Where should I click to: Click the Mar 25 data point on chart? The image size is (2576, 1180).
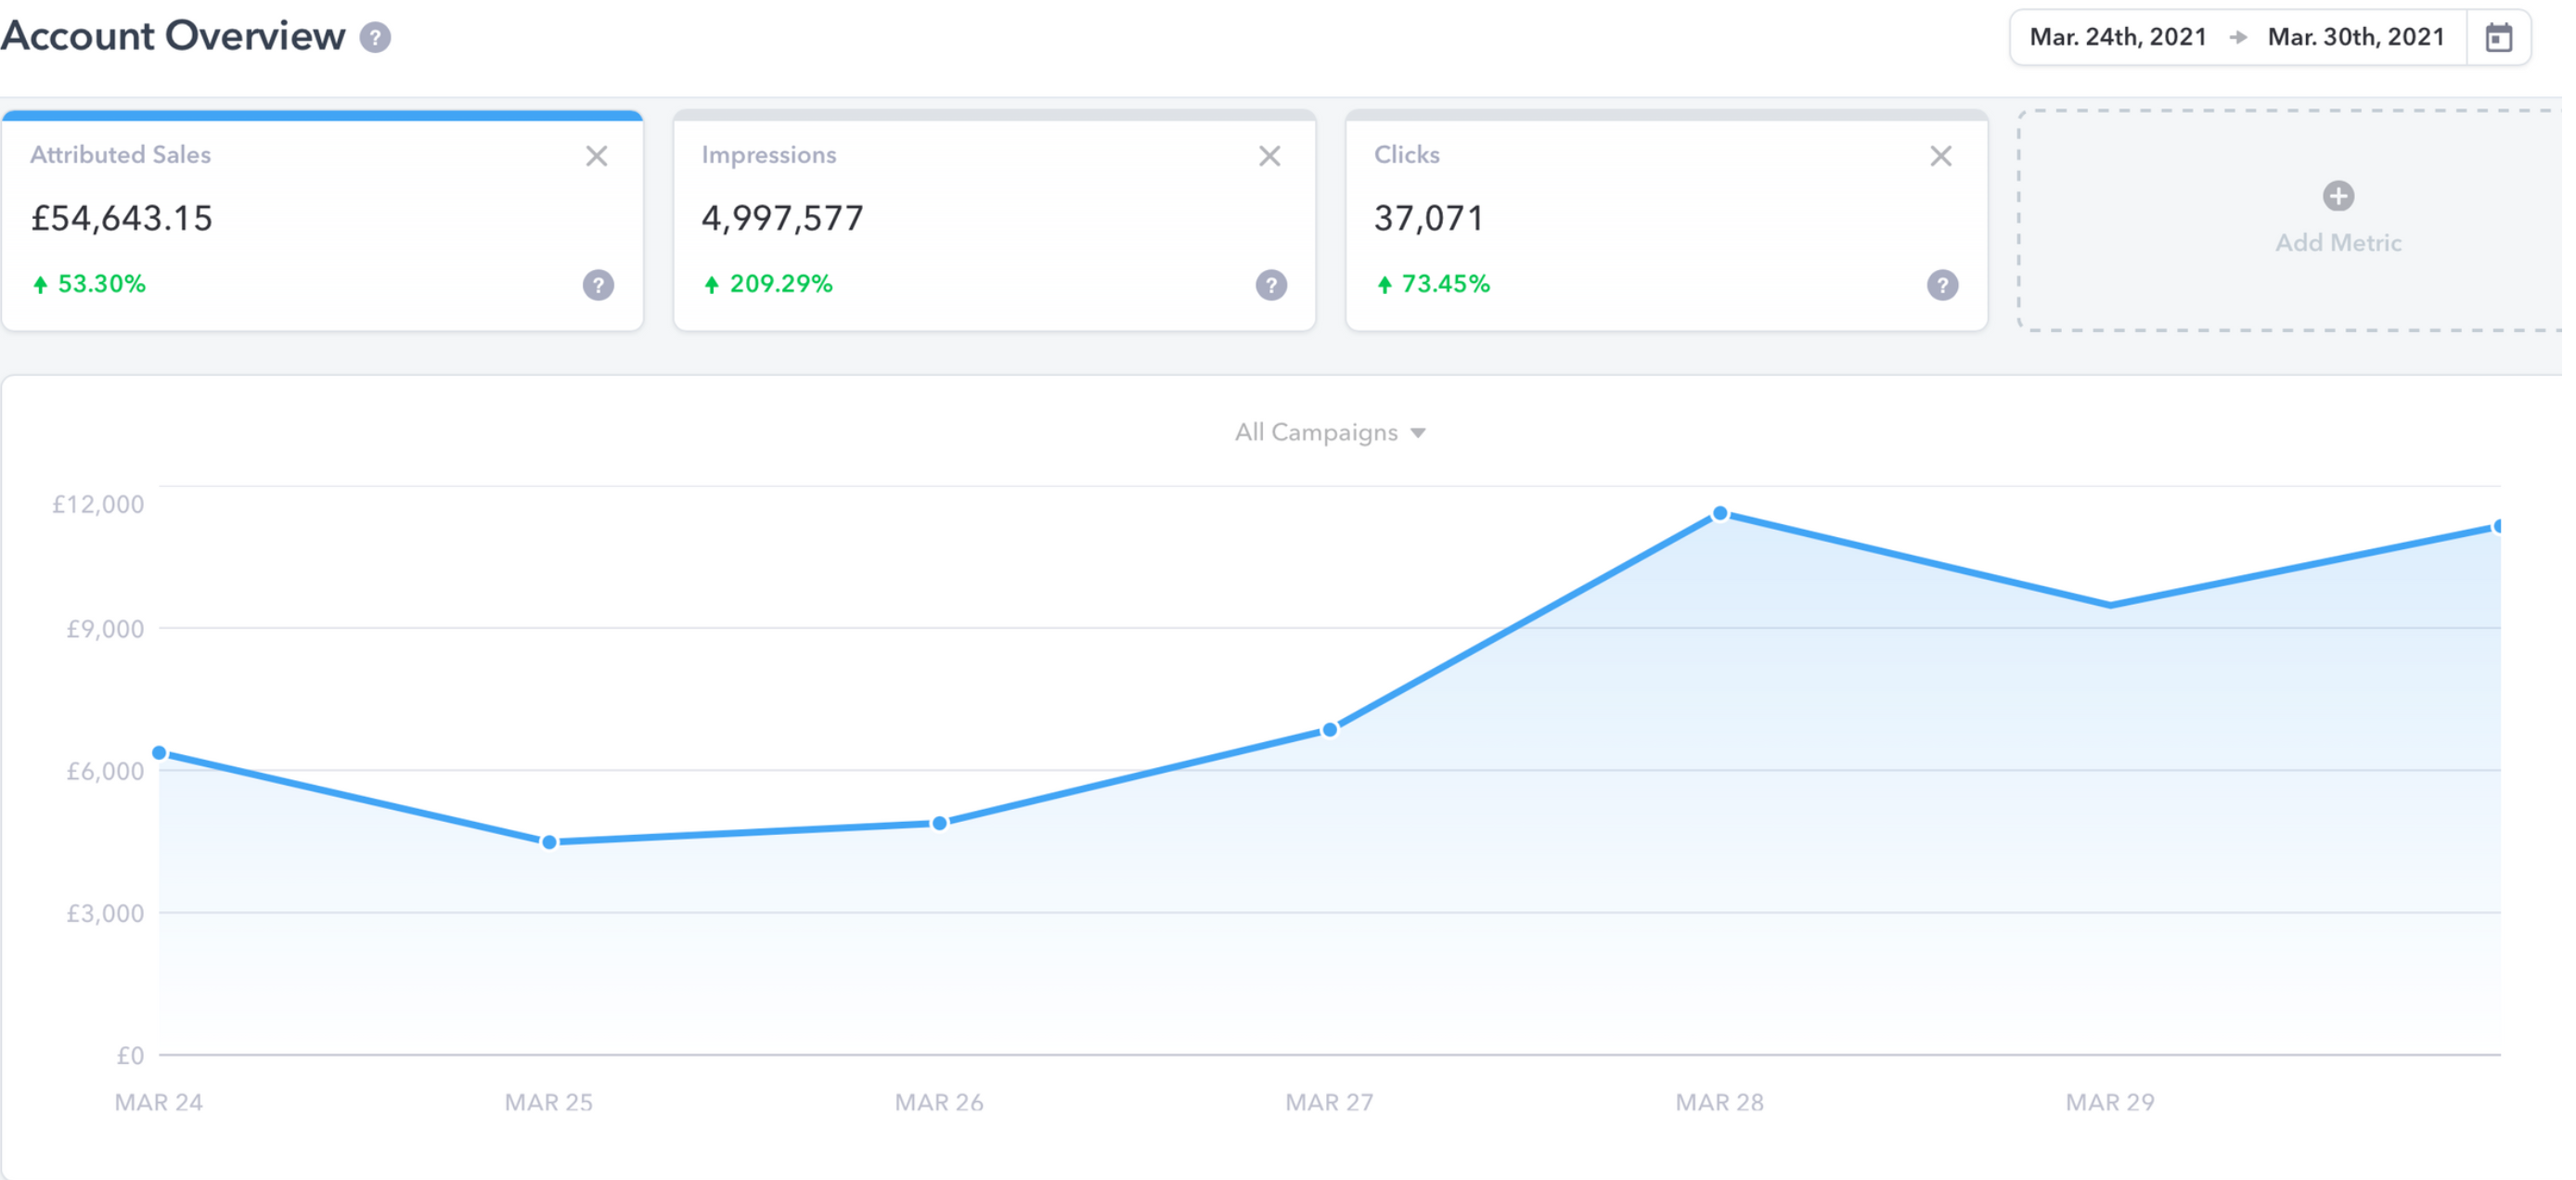(x=549, y=842)
